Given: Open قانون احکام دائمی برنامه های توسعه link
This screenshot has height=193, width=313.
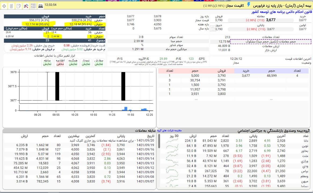Looking at the screenshot, I should (x=282, y=12).
